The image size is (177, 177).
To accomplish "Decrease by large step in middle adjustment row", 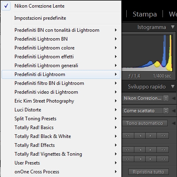I will pyautogui.click(x=128, y=150).
